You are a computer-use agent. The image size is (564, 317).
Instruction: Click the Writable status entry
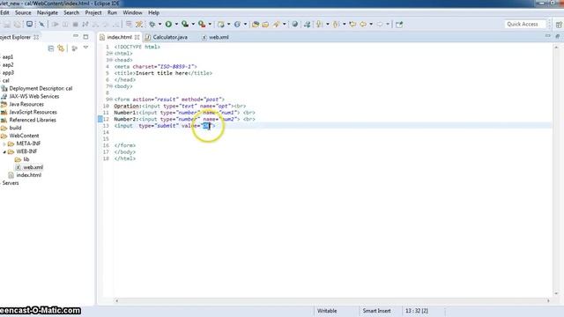pyautogui.click(x=327, y=311)
